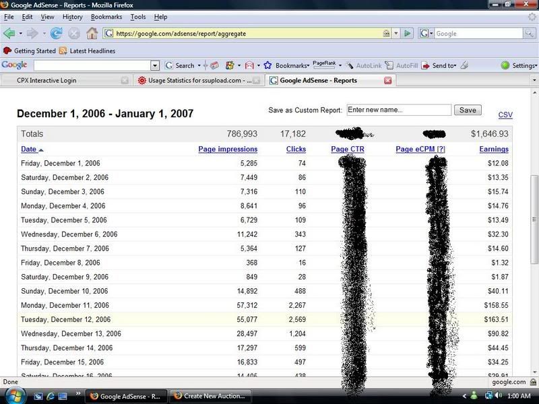This screenshot has height=404, width=539.
Task: Sort the report by Page impressions column
Action: coord(228,149)
